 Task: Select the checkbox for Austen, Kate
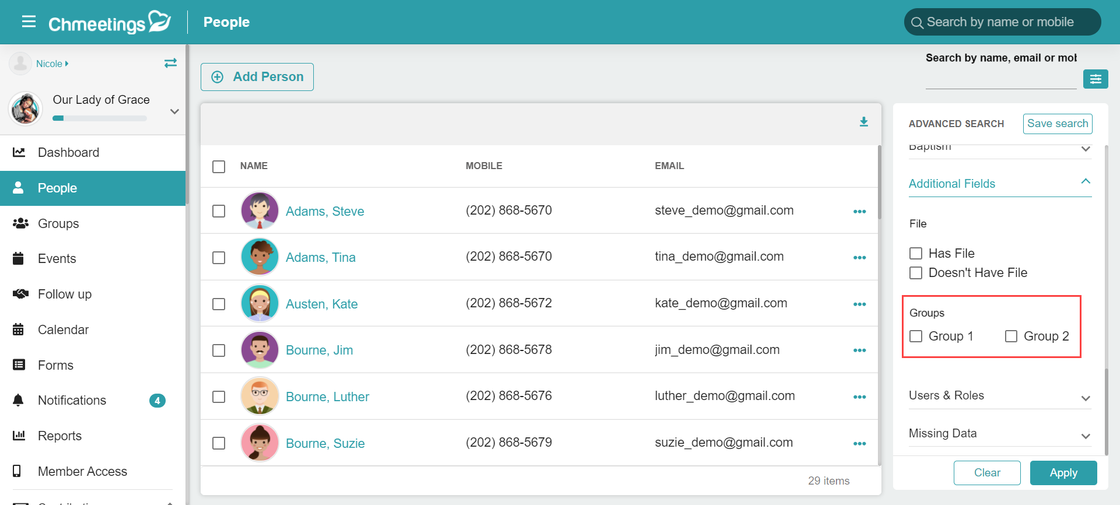[219, 304]
